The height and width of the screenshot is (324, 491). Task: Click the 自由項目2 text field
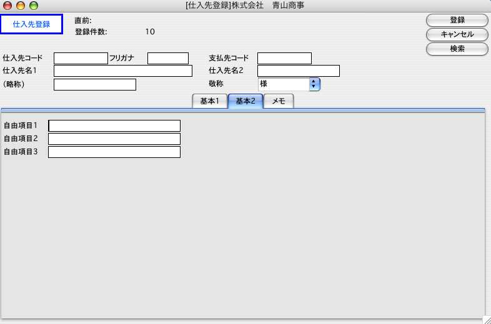point(114,139)
